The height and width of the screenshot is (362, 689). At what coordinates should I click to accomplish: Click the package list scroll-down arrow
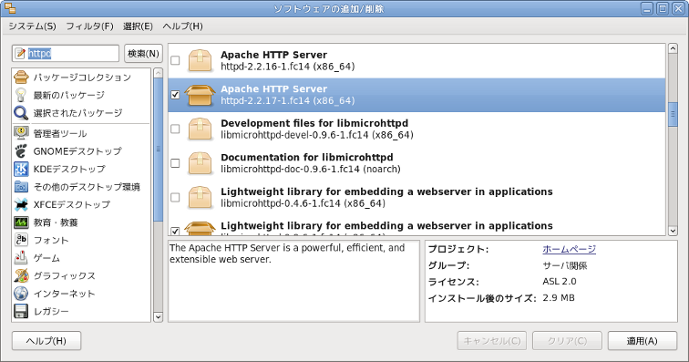click(673, 231)
